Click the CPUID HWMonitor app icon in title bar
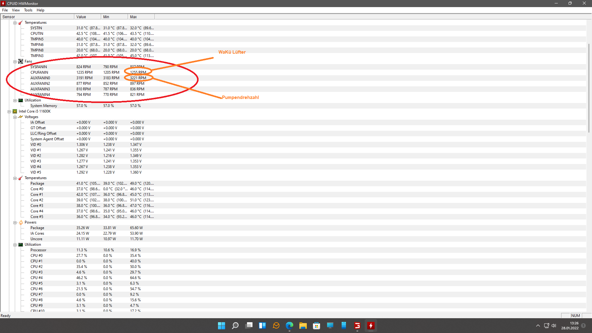The width and height of the screenshot is (592, 333). click(x=3, y=3)
